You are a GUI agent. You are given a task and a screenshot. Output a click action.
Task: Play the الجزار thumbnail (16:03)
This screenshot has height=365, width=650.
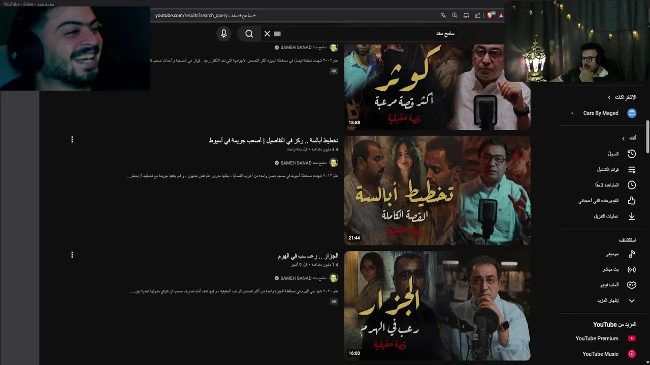click(x=437, y=306)
